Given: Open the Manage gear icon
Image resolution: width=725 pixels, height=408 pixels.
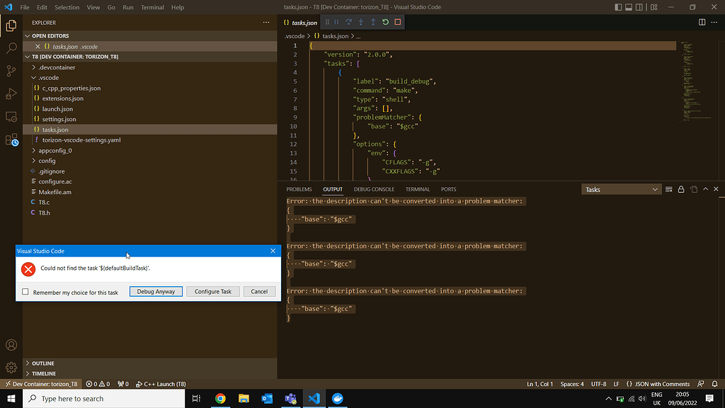Looking at the screenshot, I should click(x=11, y=368).
